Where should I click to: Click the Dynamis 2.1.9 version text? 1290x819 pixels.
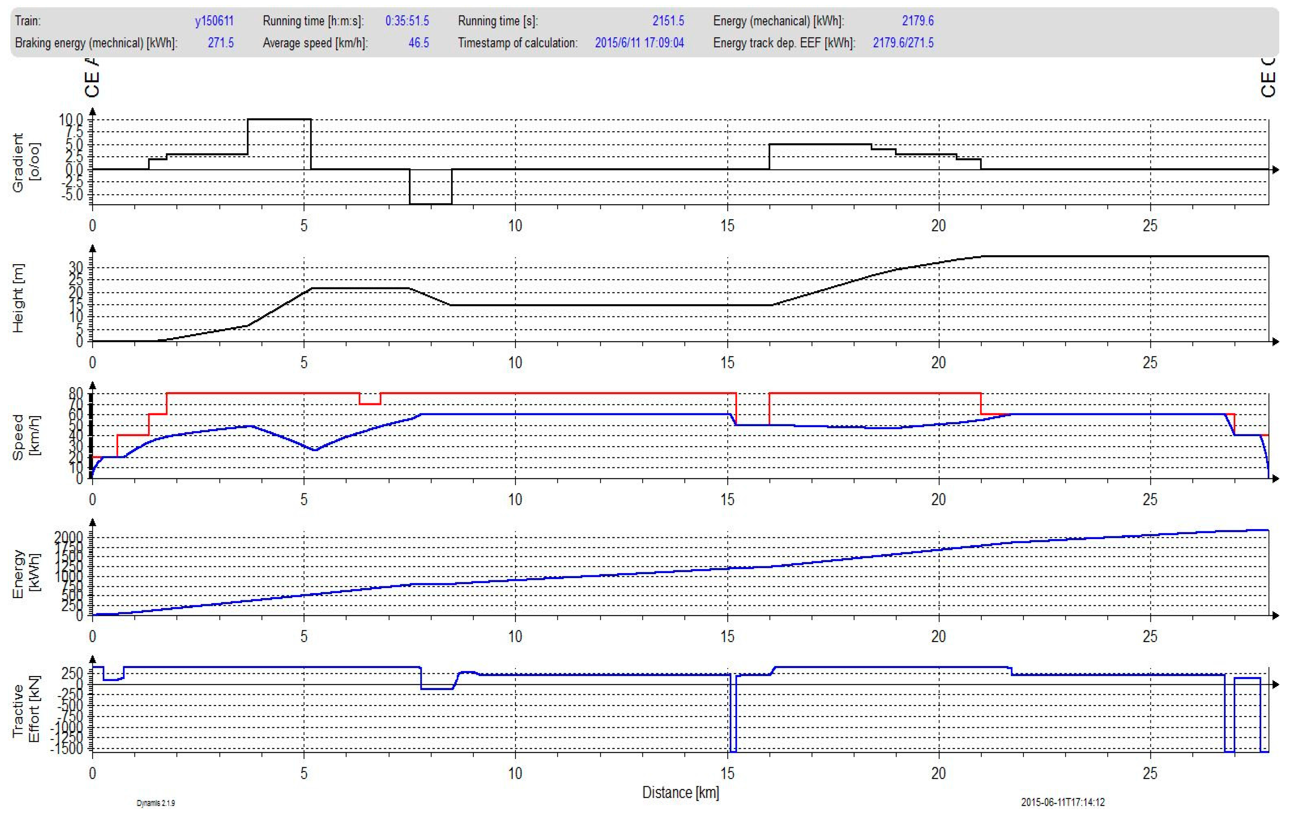155,803
